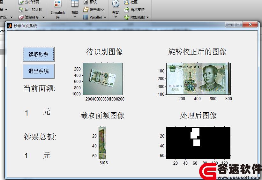Close the 钞票识别系统 window
This screenshot has height=180, width=262.
click(250, 25)
